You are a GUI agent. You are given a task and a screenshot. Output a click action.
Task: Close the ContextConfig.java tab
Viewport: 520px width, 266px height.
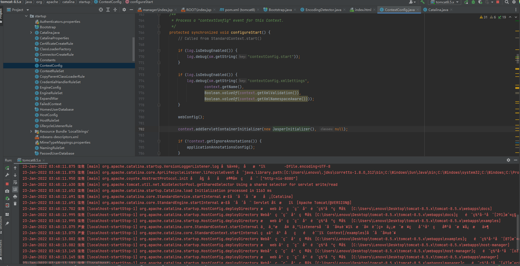418,10
